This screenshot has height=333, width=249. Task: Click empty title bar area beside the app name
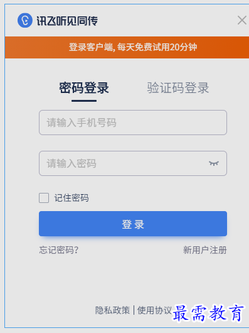tap(167, 20)
